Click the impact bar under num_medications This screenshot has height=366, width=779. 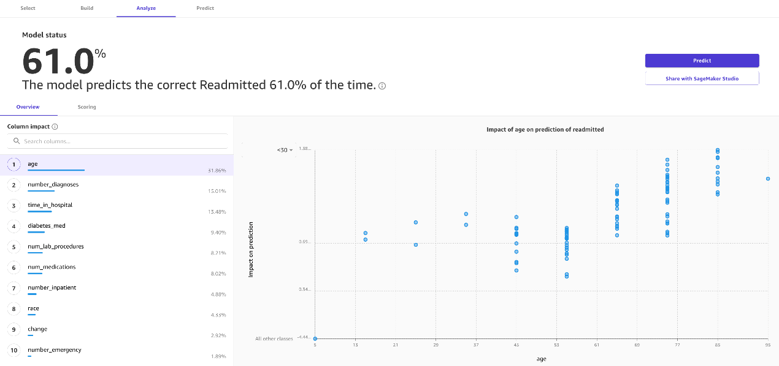pyautogui.click(x=35, y=273)
